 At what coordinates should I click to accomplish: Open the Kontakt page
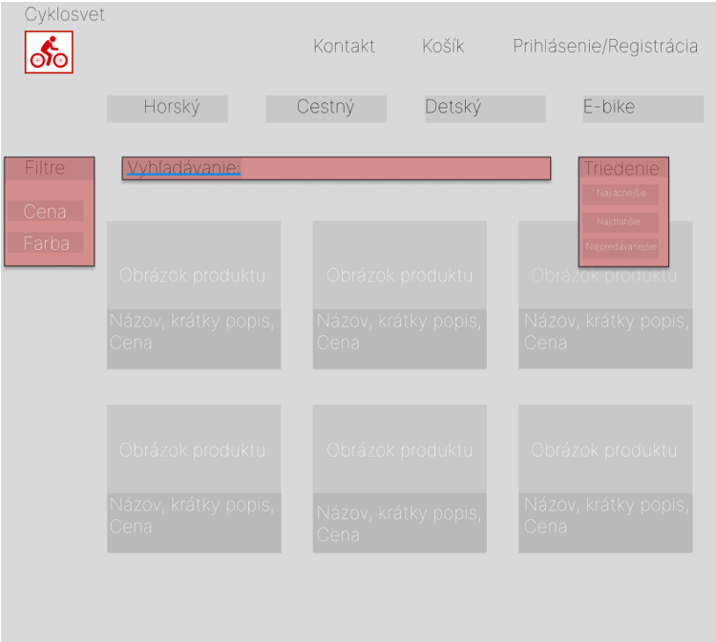click(344, 46)
